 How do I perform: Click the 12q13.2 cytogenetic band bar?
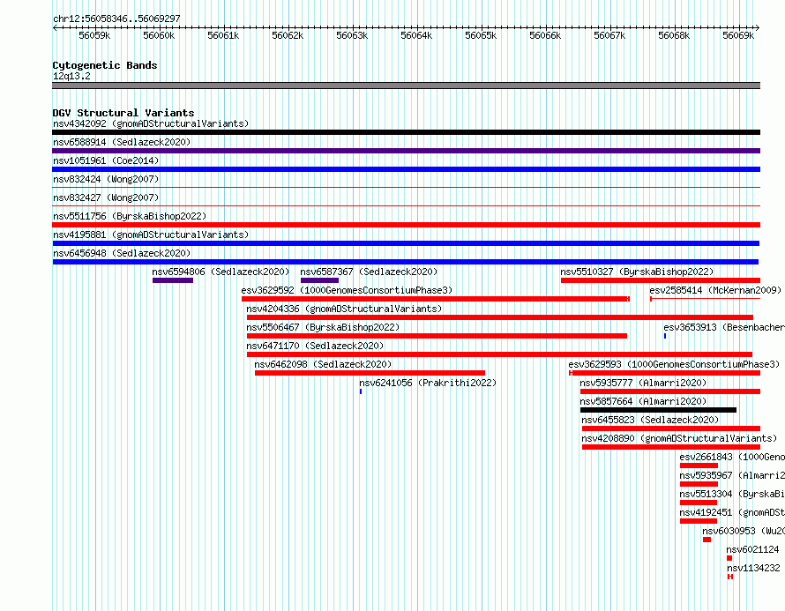[406, 86]
